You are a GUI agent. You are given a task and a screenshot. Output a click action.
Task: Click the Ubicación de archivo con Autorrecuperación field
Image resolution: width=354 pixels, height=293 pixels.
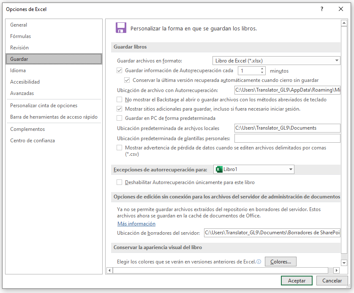287,90
